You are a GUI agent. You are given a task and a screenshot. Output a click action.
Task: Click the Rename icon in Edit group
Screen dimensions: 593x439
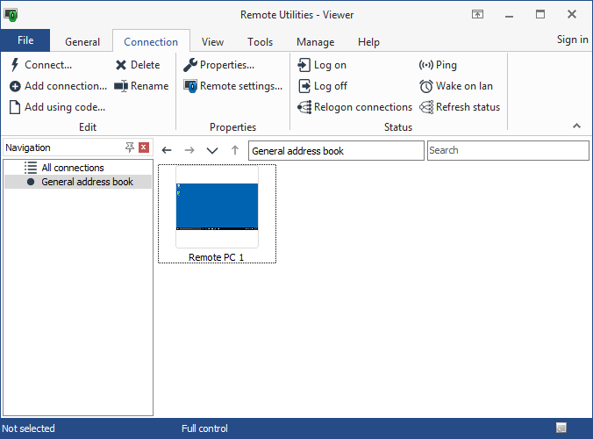tap(121, 86)
